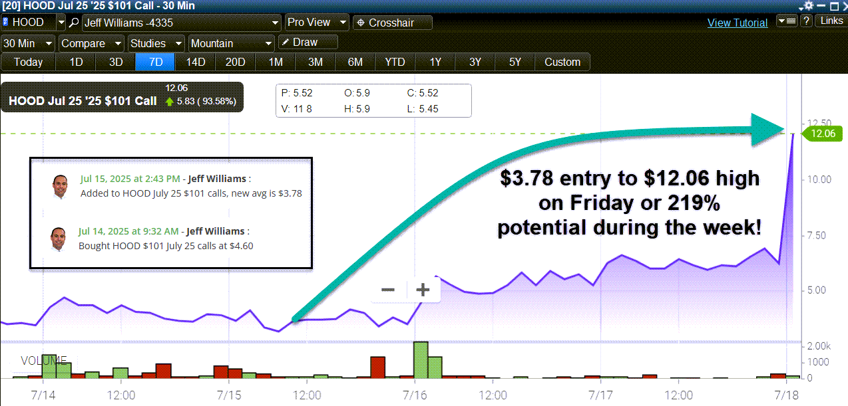The width and height of the screenshot is (848, 406).
Task: Select the 1Y range tab
Action: tap(435, 62)
